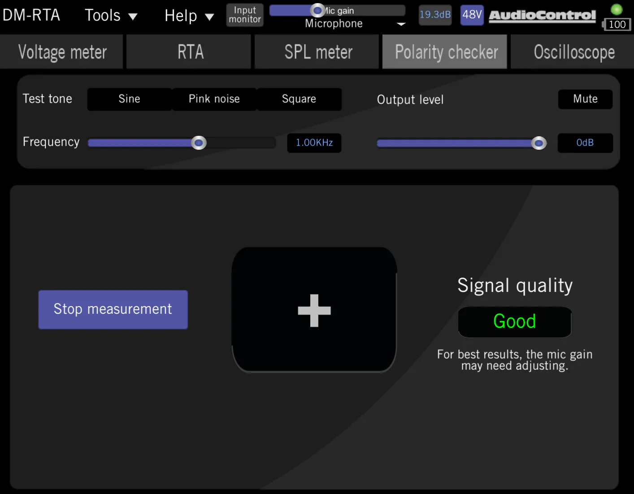This screenshot has width=634, height=494.
Task: Stop the polarity measurement
Action: [113, 309]
